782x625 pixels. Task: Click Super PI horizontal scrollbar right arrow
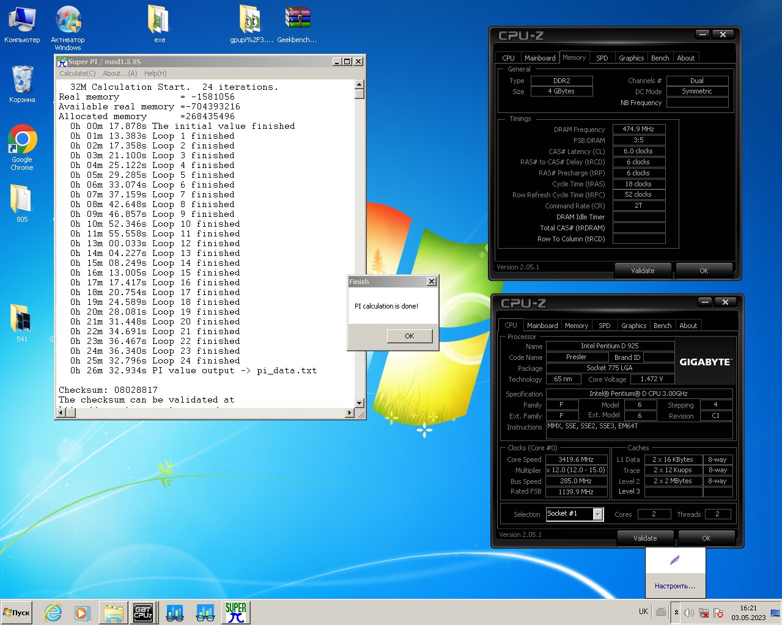click(350, 413)
